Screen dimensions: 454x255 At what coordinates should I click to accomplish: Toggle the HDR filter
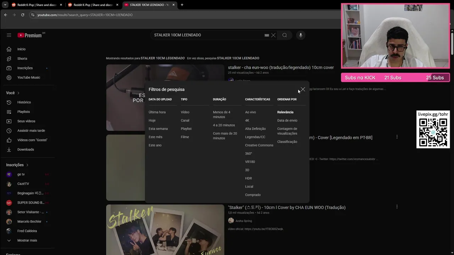[248, 178]
